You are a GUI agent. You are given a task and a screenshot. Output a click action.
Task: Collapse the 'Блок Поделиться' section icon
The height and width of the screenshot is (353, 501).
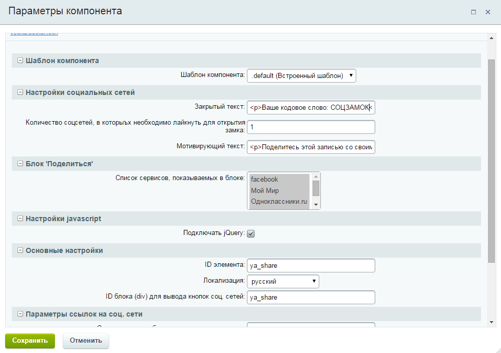point(20,164)
